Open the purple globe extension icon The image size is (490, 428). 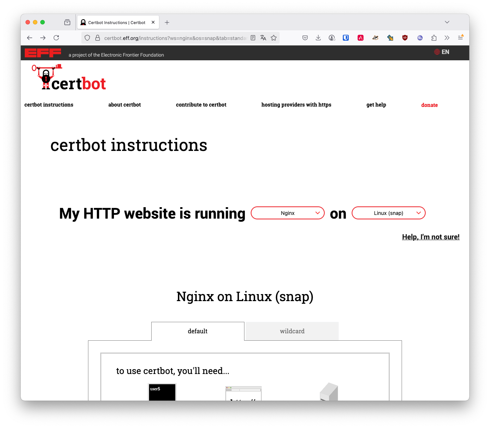[x=420, y=38]
